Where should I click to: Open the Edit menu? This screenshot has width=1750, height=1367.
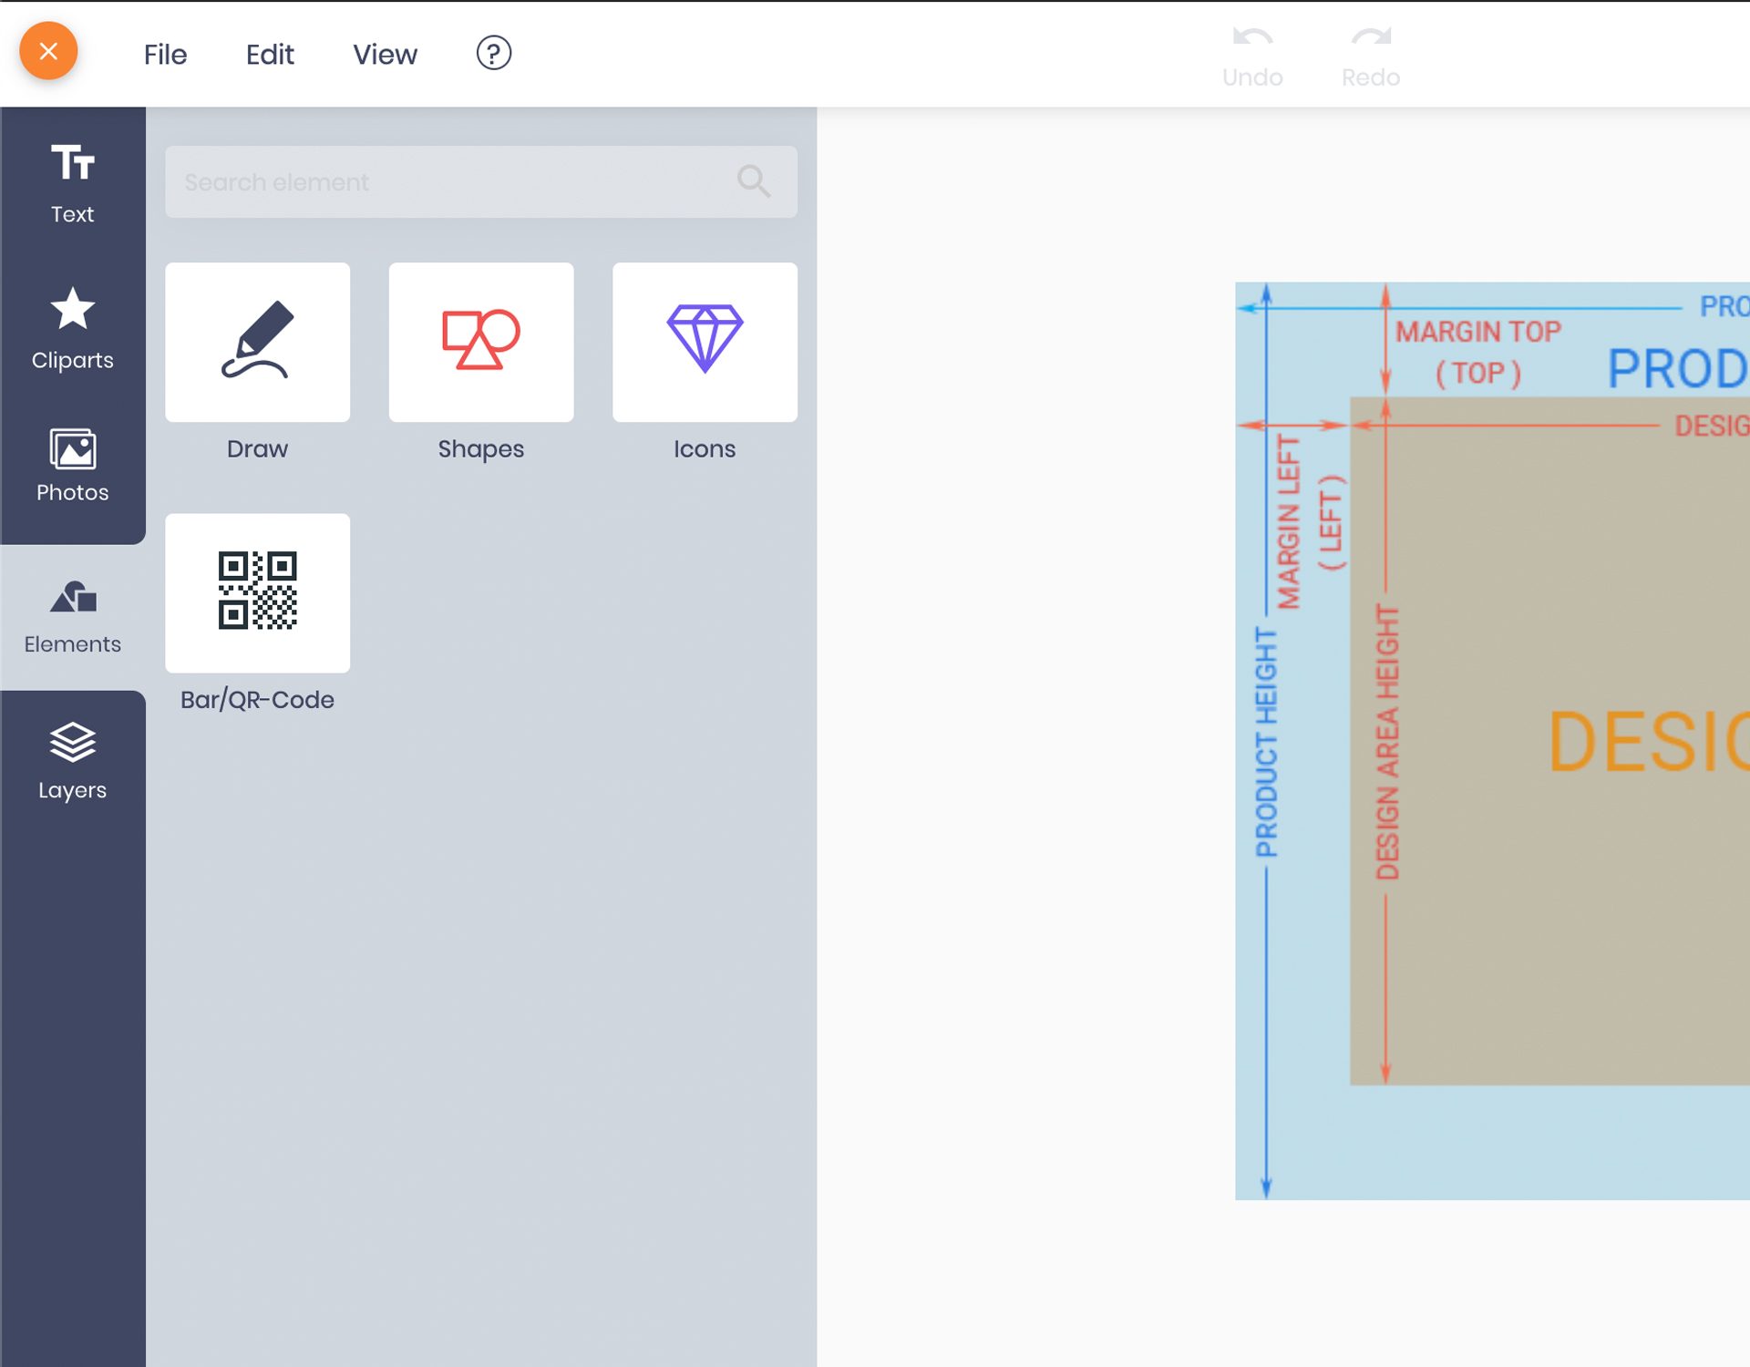(x=270, y=54)
